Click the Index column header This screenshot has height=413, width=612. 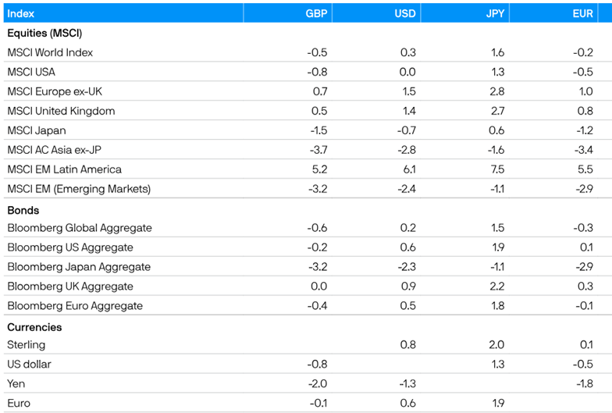pos(21,13)
